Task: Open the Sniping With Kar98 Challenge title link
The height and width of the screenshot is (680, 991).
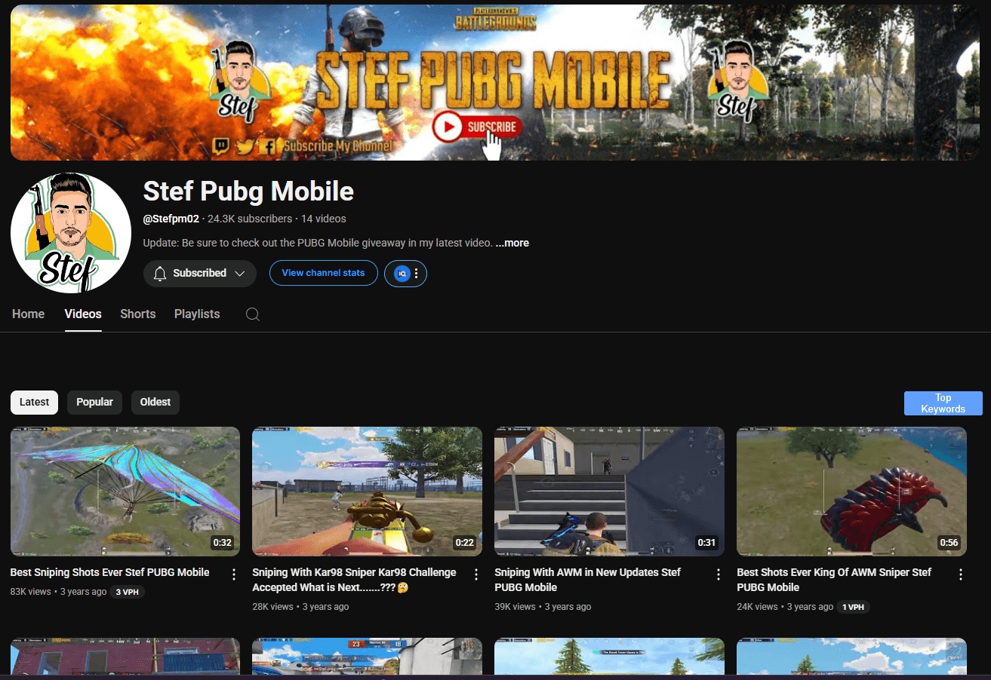Action: 354,580
